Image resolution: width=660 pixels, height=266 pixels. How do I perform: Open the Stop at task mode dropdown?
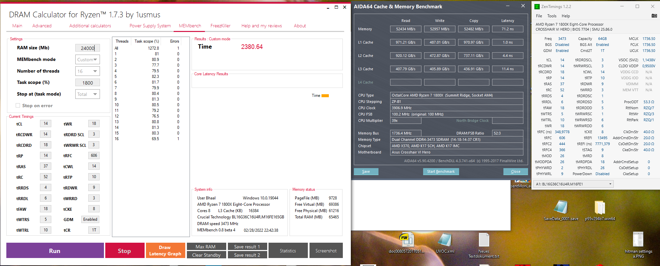click(88, 94)
